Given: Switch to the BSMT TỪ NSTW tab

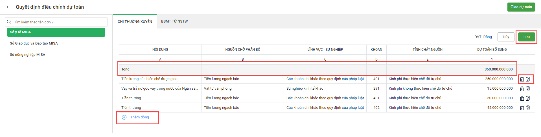Looking at the screenshot, I should pos(174,21).
